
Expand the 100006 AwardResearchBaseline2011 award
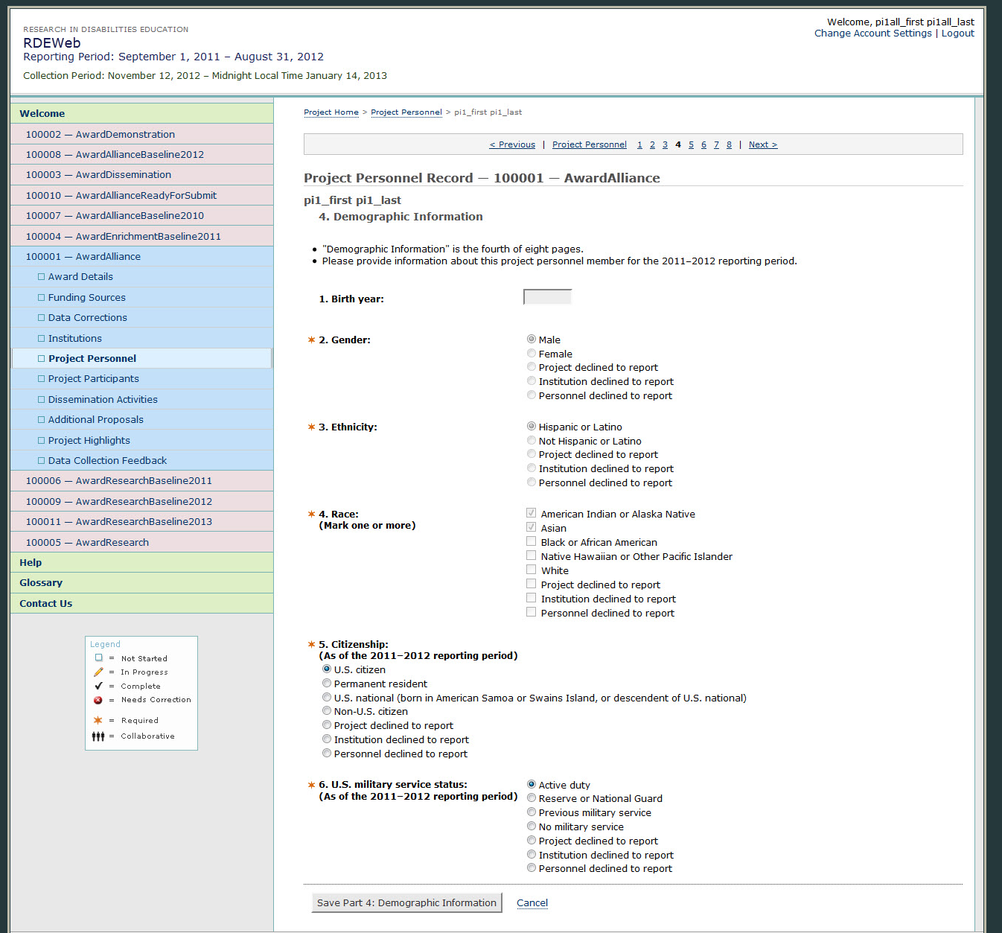[118, 481]
